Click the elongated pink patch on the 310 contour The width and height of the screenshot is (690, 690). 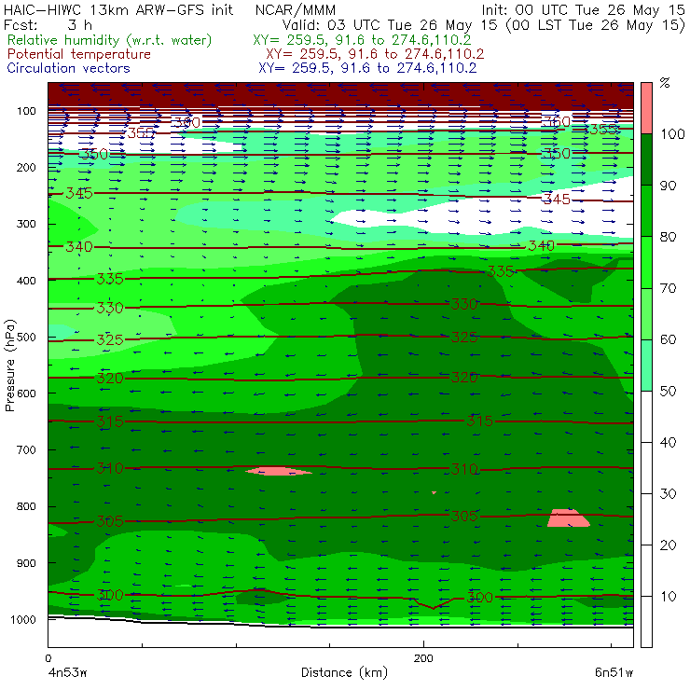[x=279, y=471]
